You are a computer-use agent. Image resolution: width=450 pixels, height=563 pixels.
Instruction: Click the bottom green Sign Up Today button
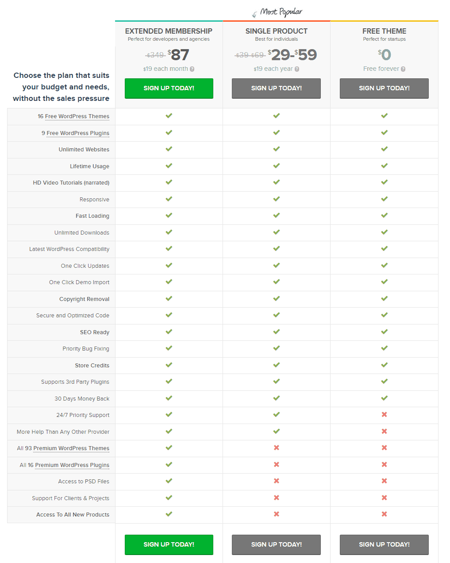click(169, 545)
